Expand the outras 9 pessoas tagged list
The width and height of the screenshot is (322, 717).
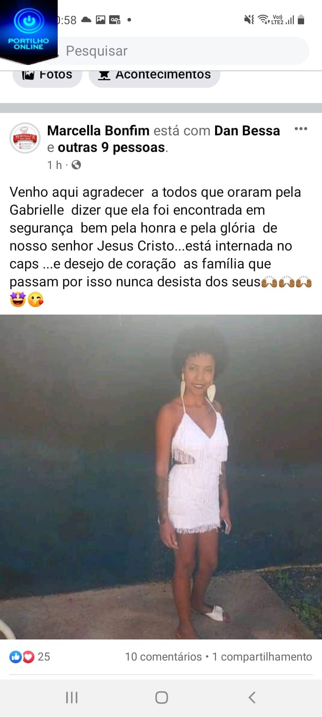(111, 147)
